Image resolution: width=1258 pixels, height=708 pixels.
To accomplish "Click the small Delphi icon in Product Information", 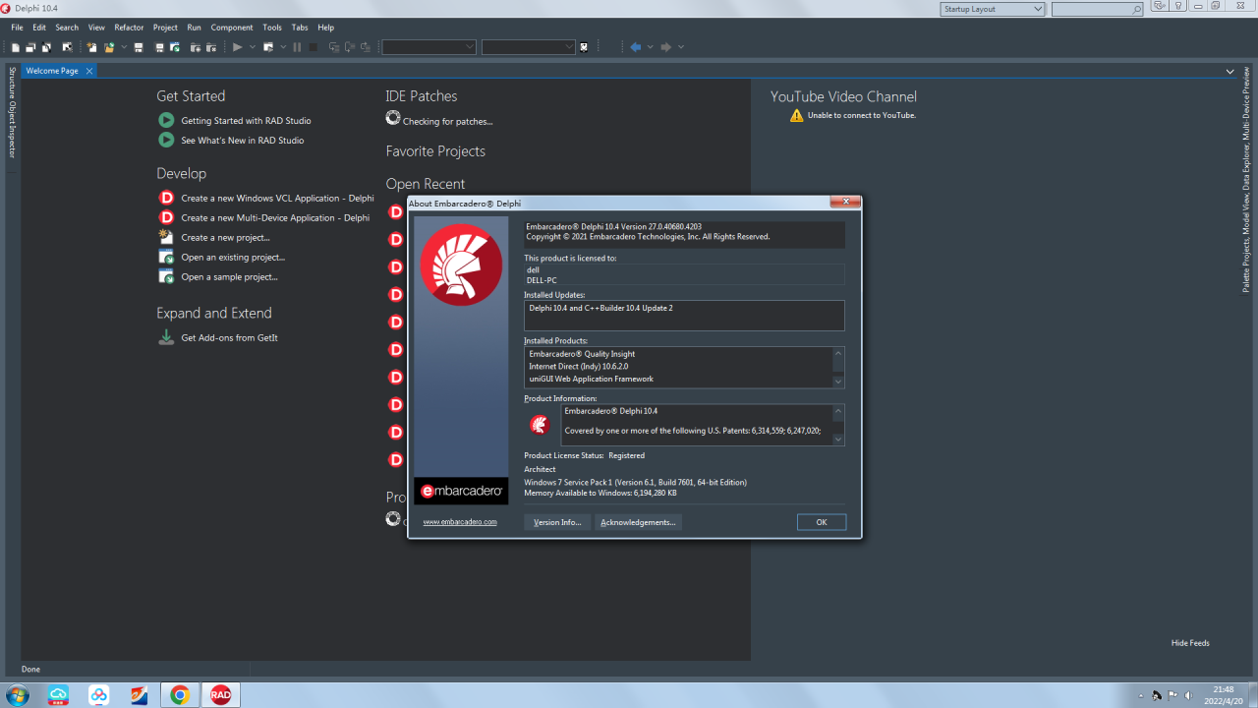I will coord(540,425).
